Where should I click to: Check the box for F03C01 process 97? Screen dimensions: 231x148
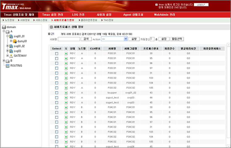57,68
